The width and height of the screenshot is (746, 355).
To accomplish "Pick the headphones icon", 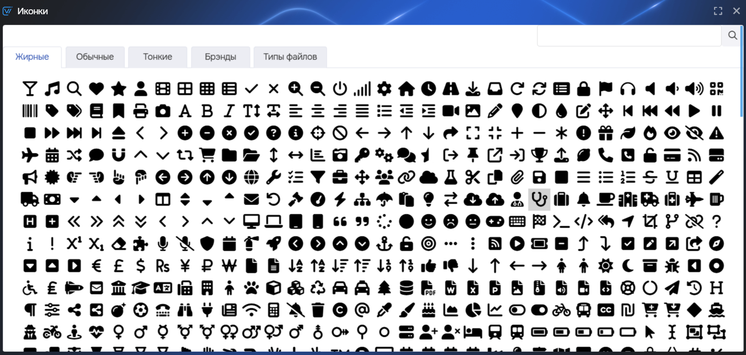I will pos(628,89).
